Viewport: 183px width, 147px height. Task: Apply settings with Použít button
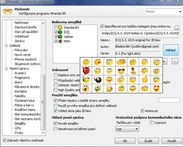[172, 141]
